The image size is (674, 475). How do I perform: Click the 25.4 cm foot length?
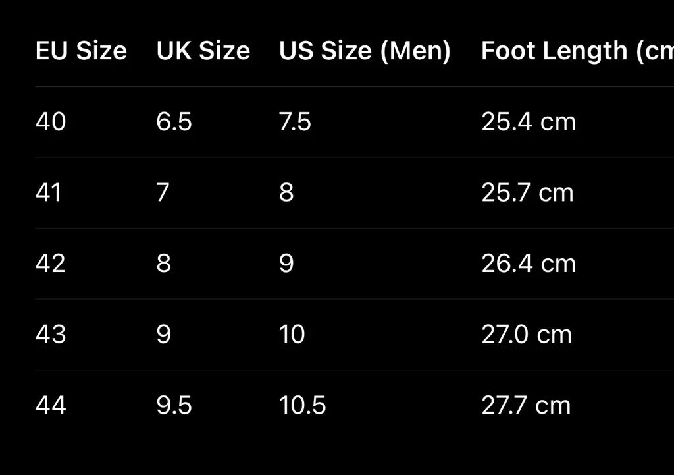pyautogui.click(x=528, y=122)
